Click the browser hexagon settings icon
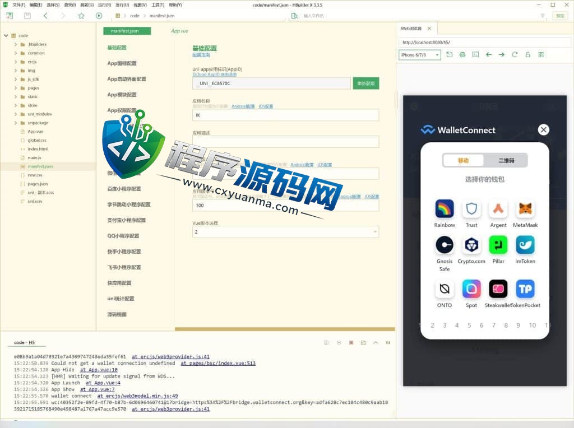Viewport: 574px width, 428px height. [462, 54]
